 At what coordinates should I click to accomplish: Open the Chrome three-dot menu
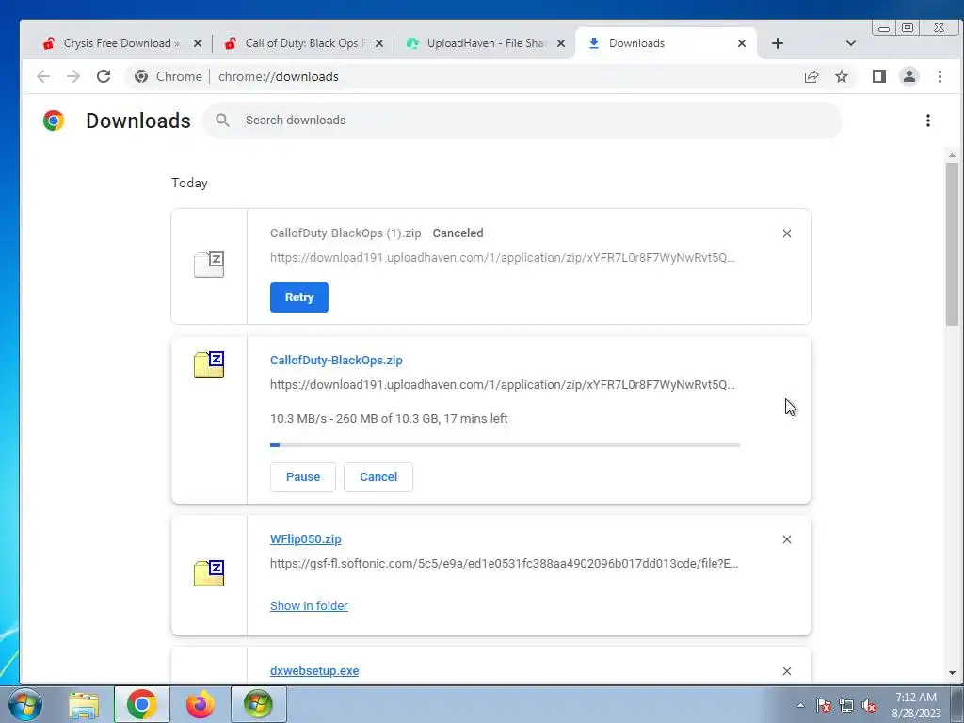(x=940, y=76)
